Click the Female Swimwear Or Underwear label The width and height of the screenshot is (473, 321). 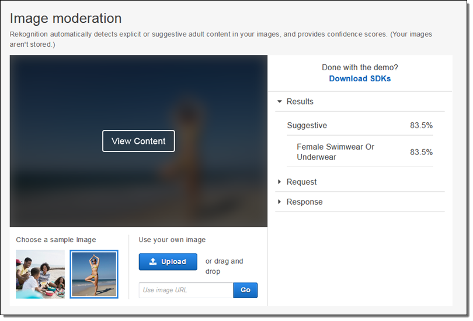[335, 152]
